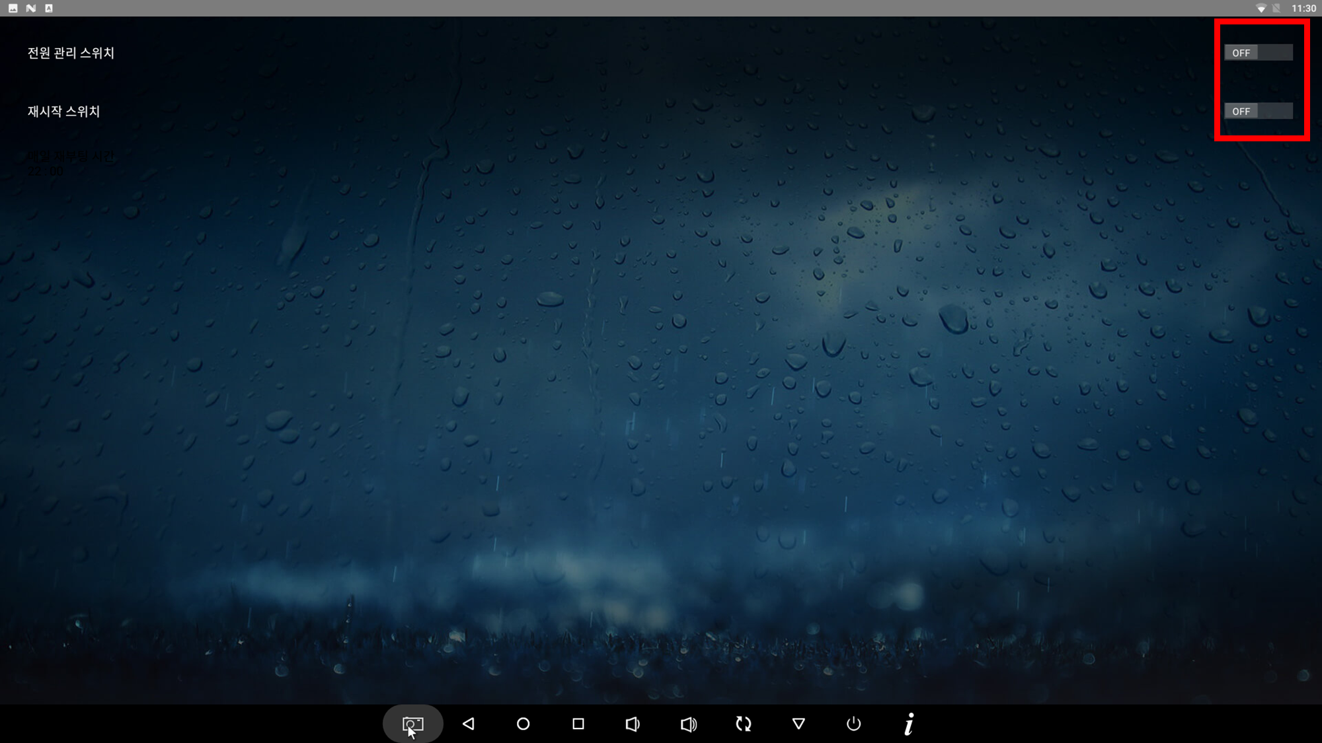The width and height of the screenshot is (1322, 743).
Task: Tap the 'A' keyboard icon in status bar
Action: (x=49, y=8)
